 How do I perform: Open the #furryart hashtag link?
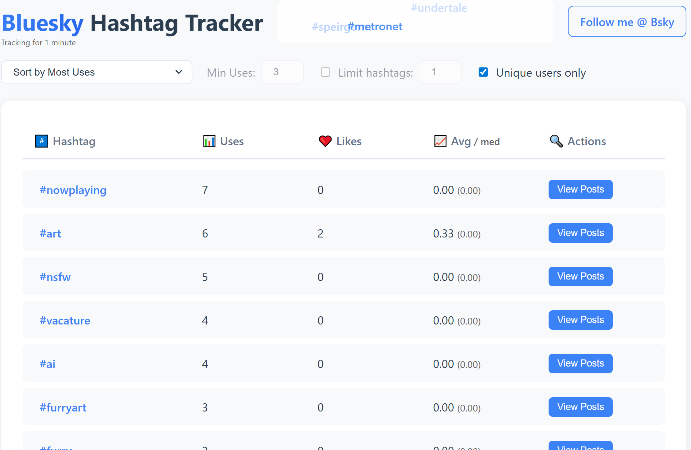tap(63, 408)
